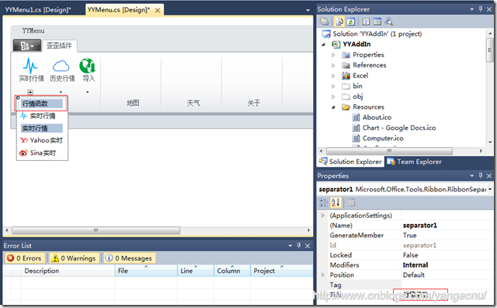The image size is (497, 308).
Task: Select the highlighted 实时行情 separator entry
Action: tap(41, 128)
